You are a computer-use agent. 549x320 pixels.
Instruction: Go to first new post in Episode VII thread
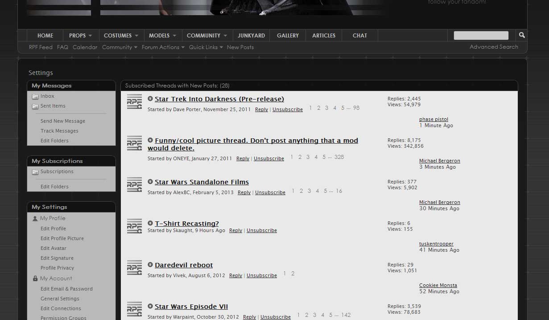(x=150, y=306)
